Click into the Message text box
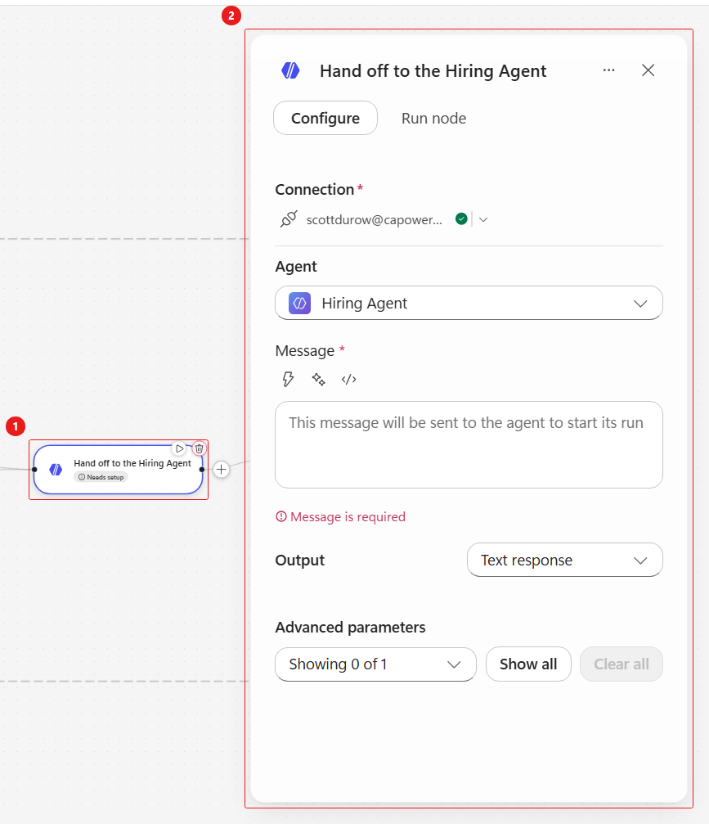 click(469, 444)
